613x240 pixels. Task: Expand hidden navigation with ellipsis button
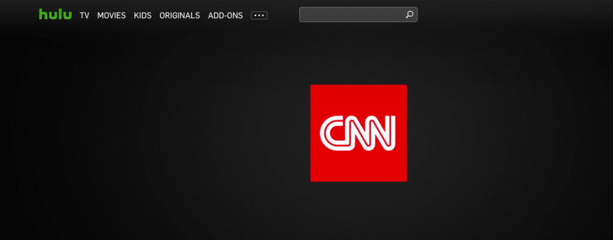(x=259, y=16)
